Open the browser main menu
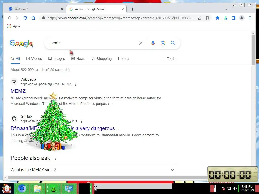 click(250, 18)
